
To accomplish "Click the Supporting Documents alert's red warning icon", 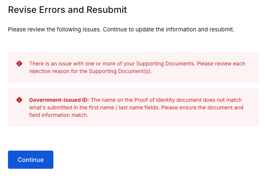I will (x=19, y=64).
